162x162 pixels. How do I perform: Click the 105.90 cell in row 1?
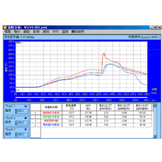click(x=143, y=113)
